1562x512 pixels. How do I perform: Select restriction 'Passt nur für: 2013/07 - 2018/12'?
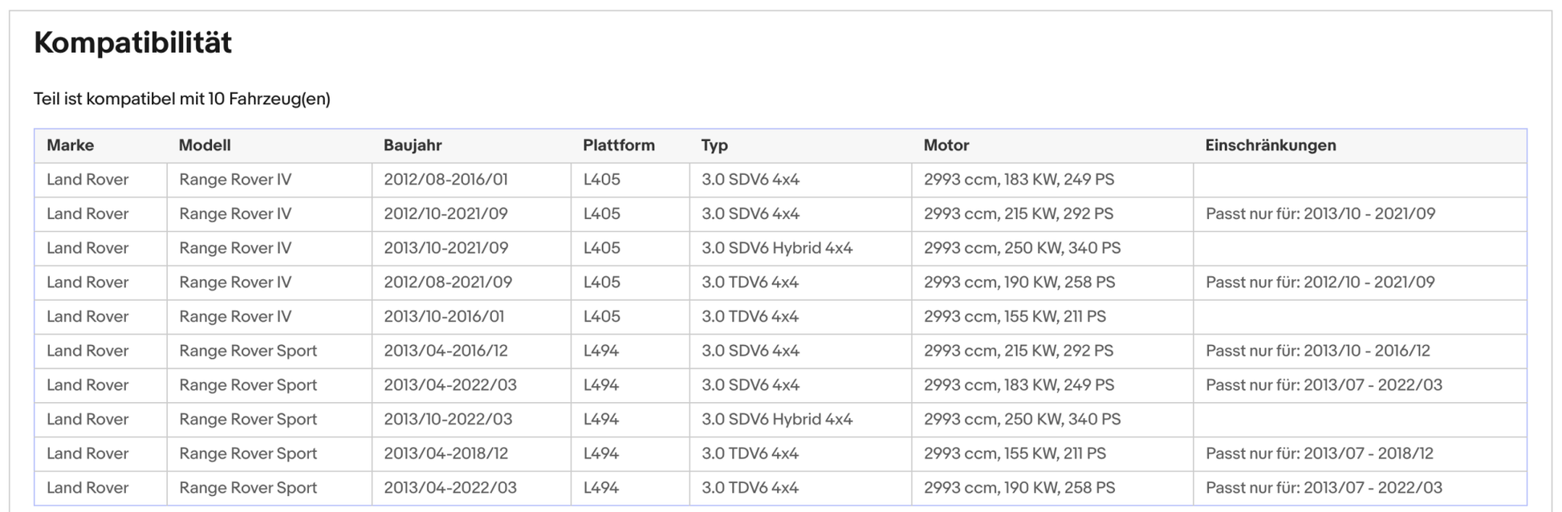[x=1319, y=453]
